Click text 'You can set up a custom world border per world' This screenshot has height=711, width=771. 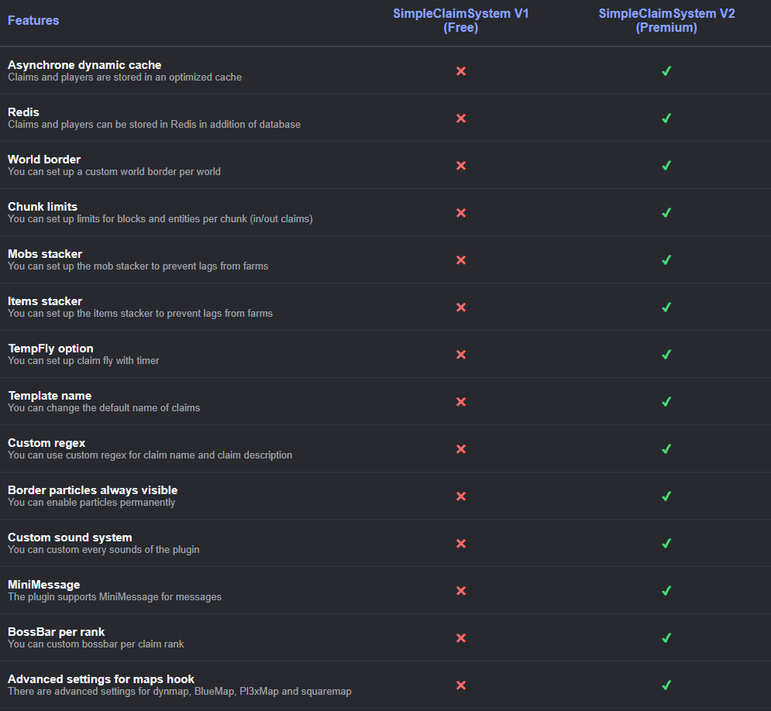pos(114,171)
